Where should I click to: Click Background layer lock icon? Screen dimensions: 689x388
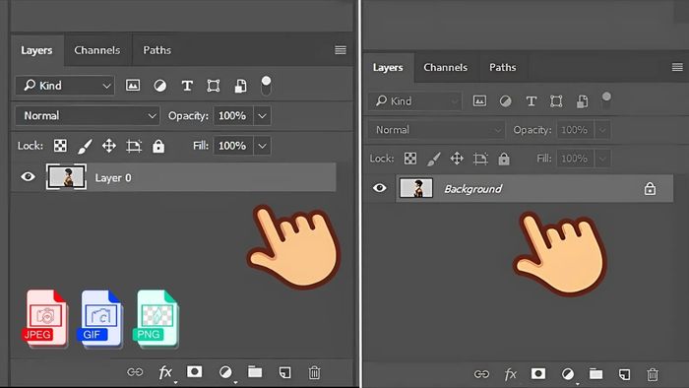pyautogui.click(x=650, y=188)
